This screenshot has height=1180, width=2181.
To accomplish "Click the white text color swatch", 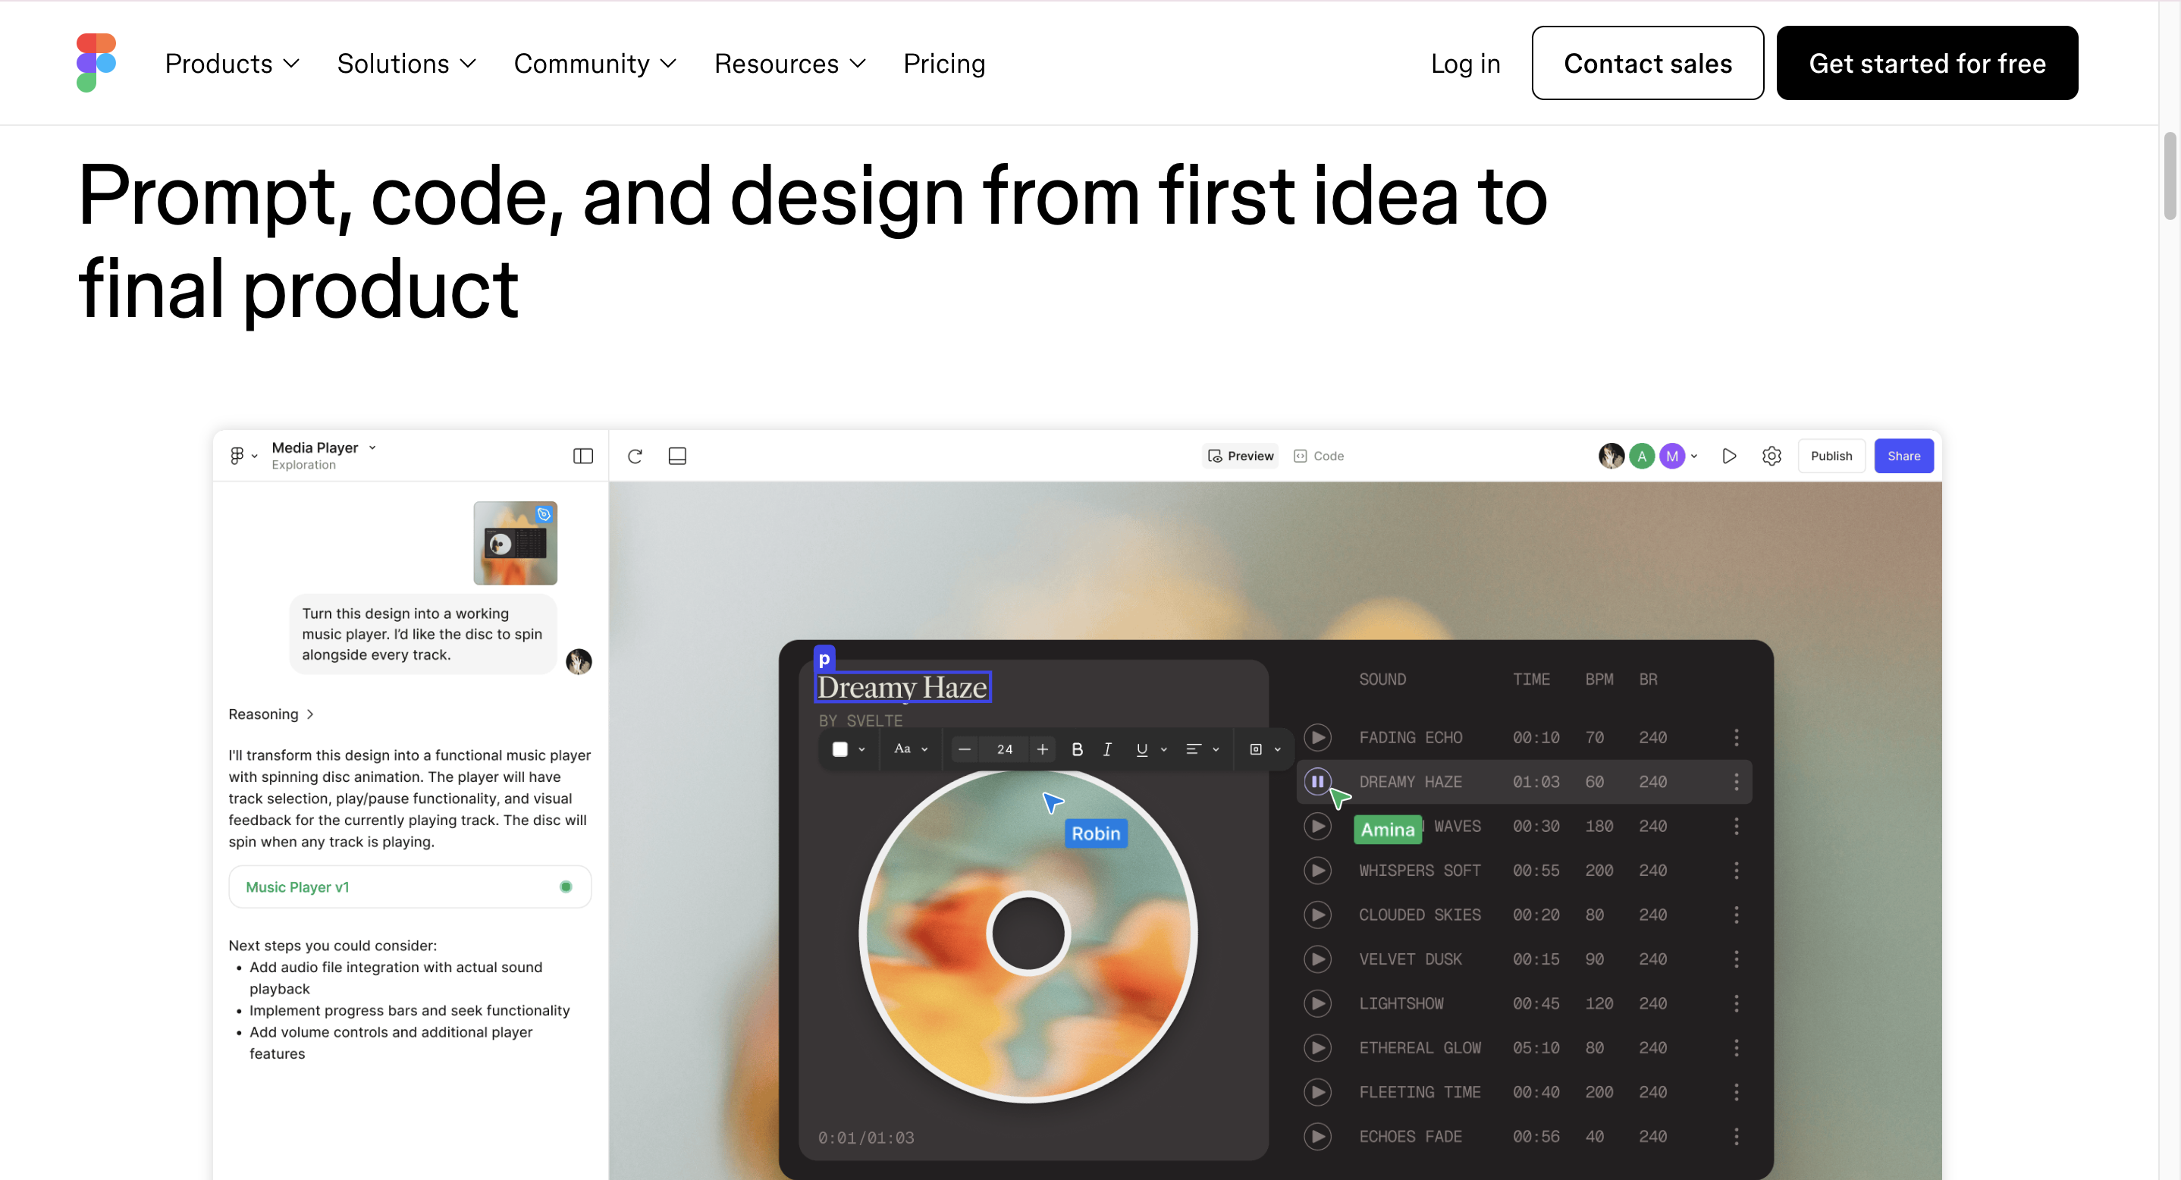I will pyautogui.click(x=840, y=749).
